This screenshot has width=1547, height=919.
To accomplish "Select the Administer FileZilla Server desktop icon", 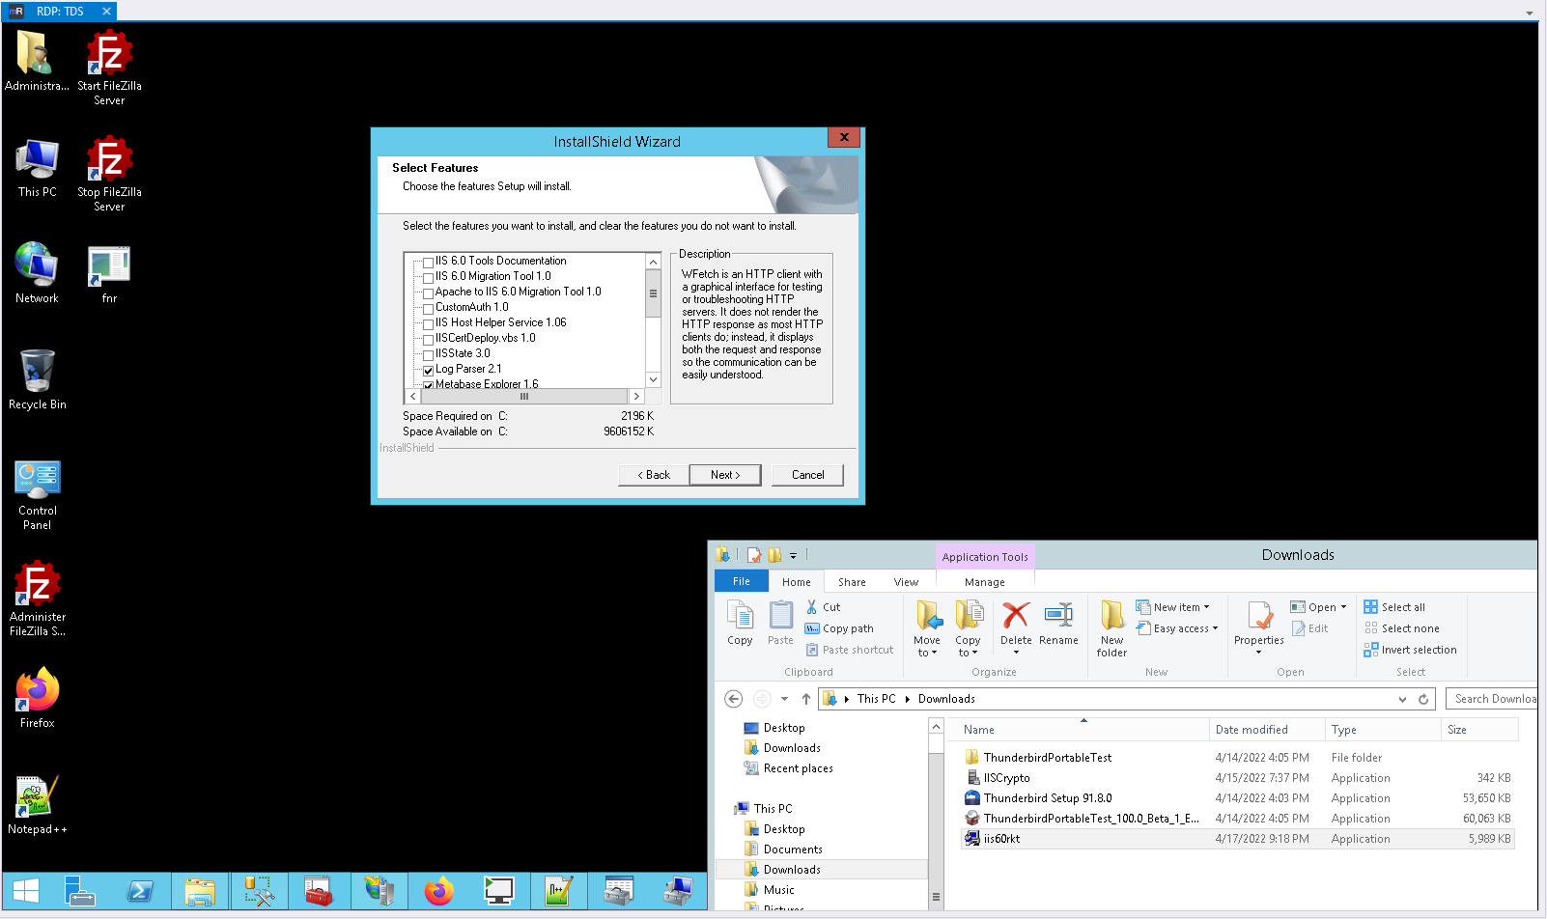I will pos(38,599).
